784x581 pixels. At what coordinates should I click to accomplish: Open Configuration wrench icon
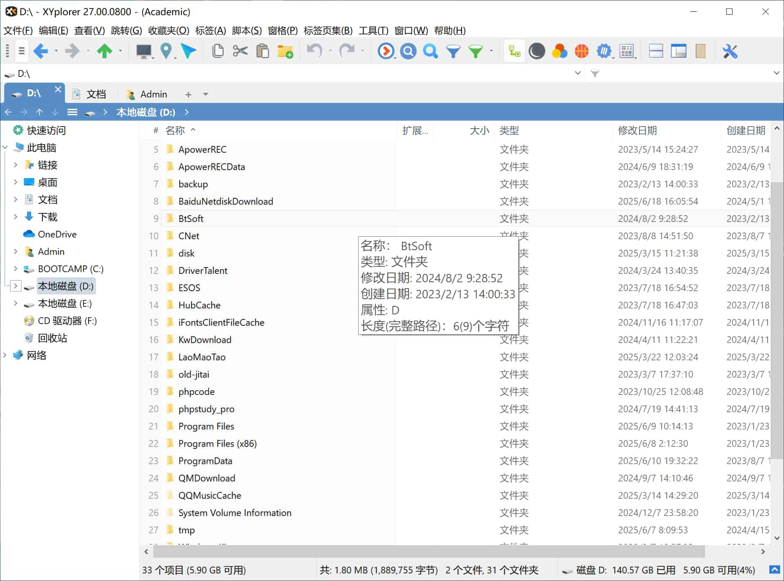point(730,51)
